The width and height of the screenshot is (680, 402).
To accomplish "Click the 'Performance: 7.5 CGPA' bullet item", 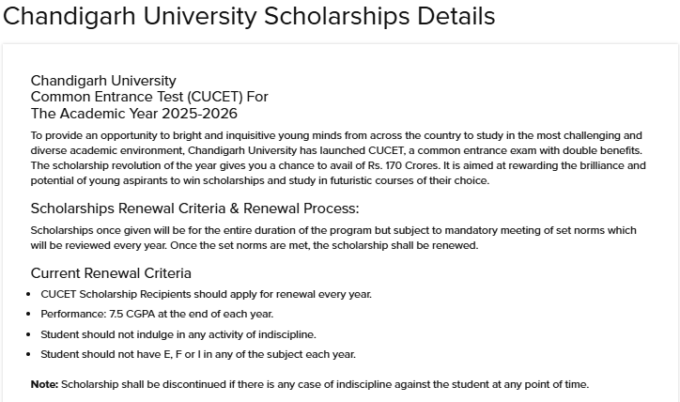I will pyautogui.click(x=157, y=314).
